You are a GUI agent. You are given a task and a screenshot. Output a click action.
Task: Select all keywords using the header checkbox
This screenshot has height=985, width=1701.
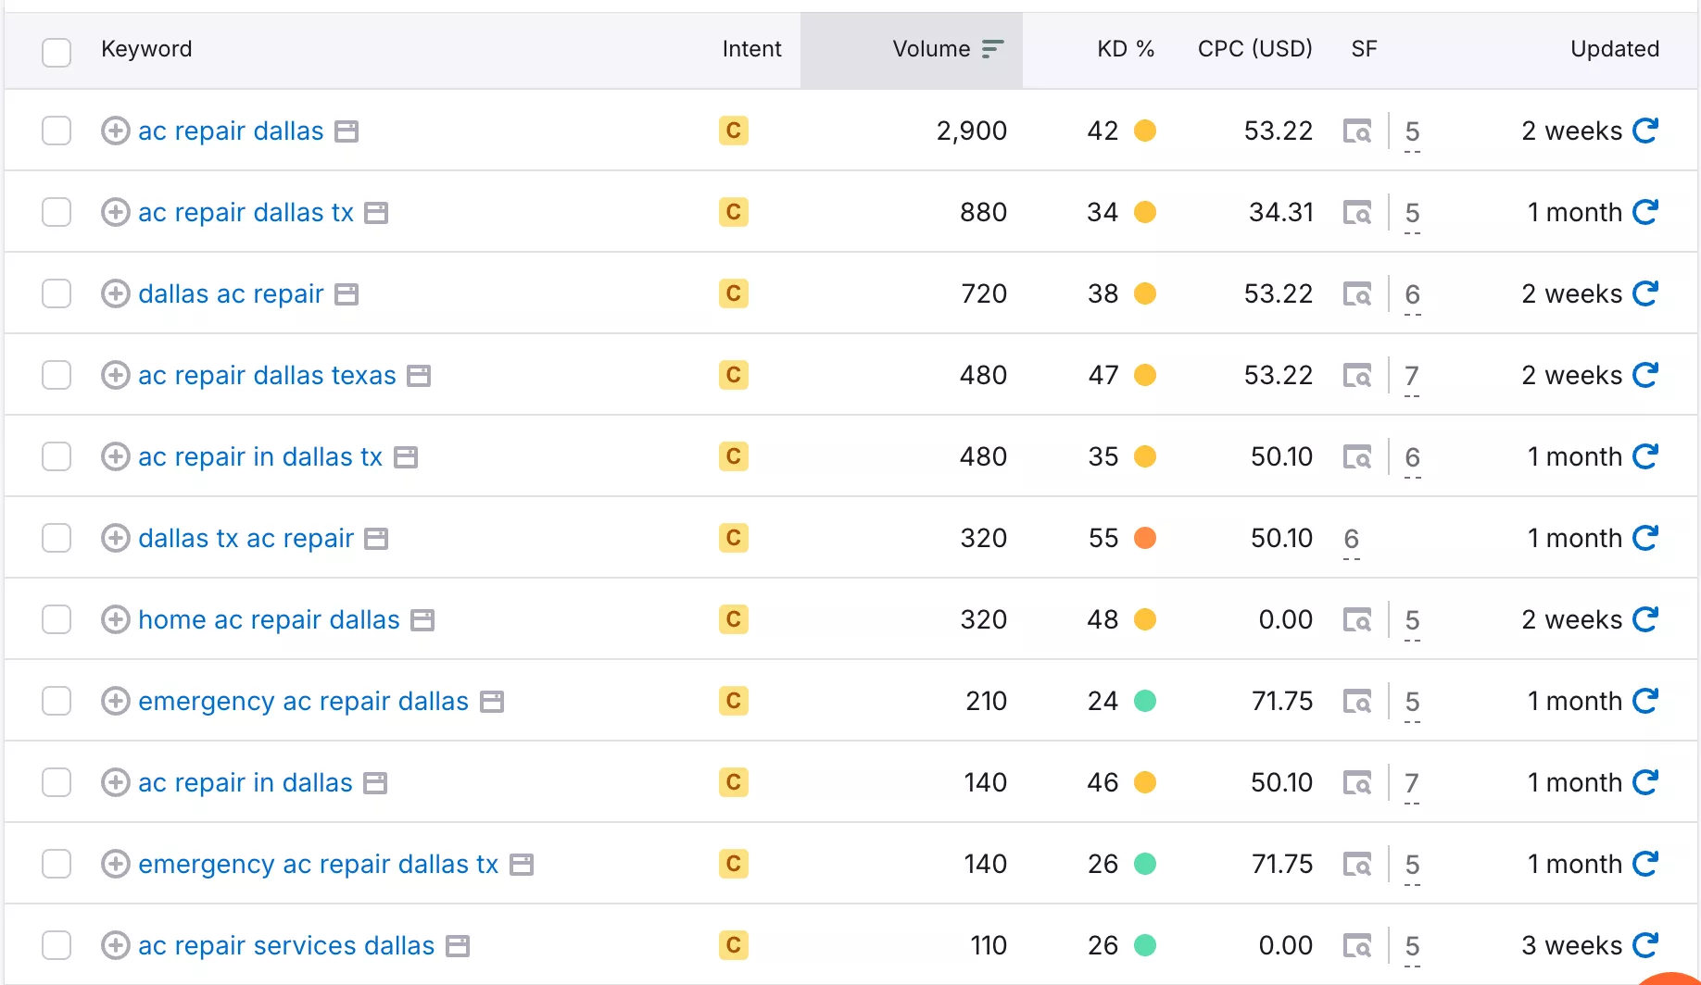tap(57, 53)
